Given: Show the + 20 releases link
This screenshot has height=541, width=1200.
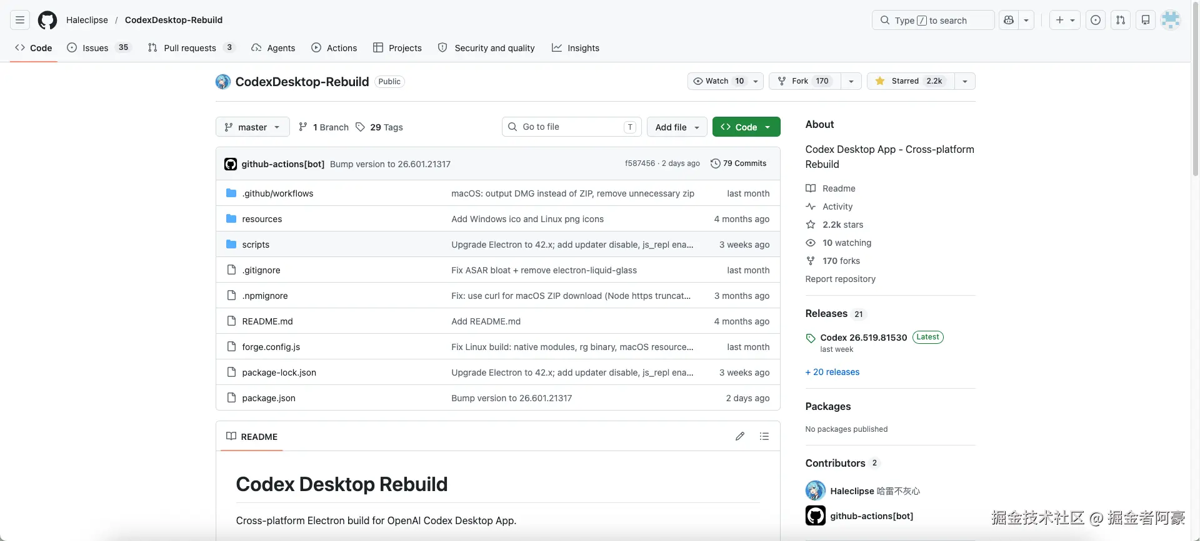Looking at the screenshot, I should click(x=832, y=372).
